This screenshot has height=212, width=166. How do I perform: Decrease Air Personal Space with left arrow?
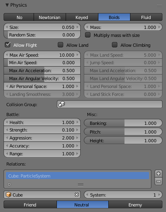(7, 86)
